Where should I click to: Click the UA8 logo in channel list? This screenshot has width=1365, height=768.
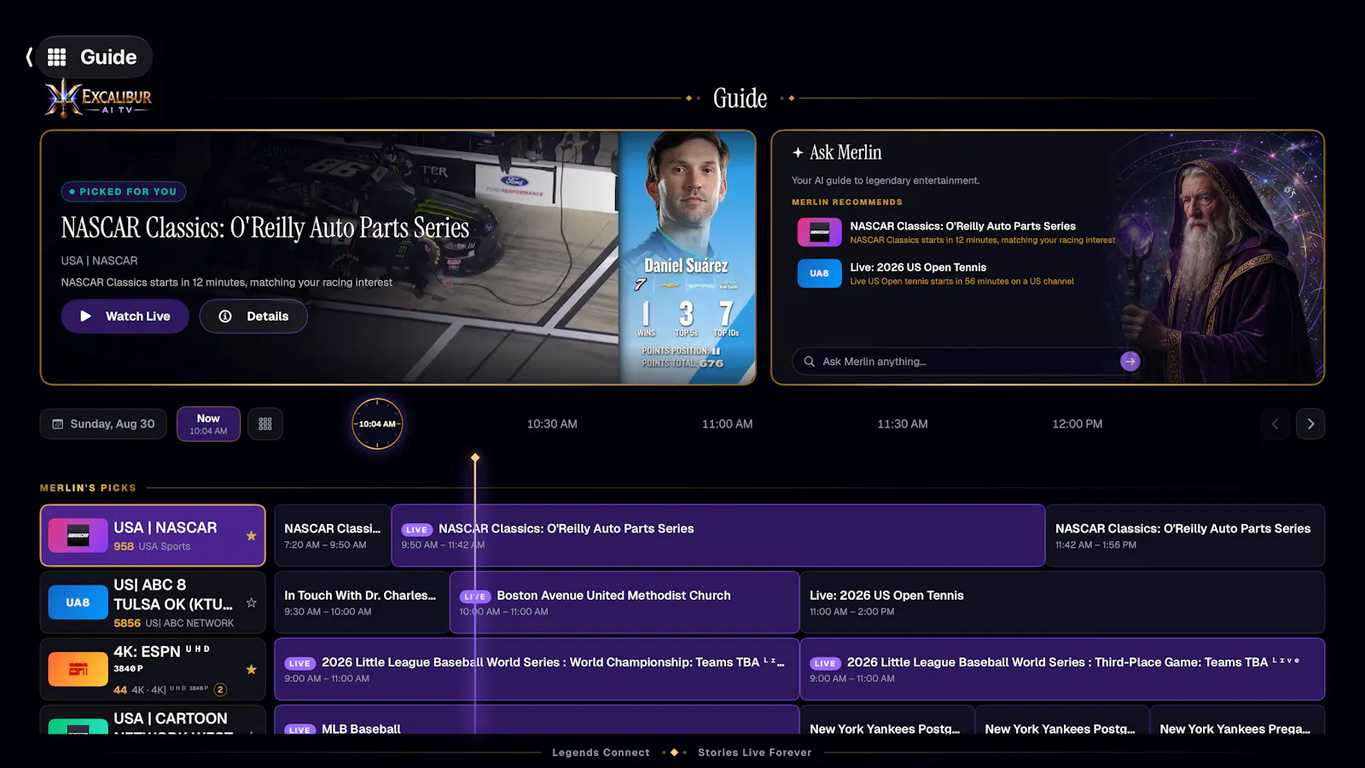tap(78, 602)
